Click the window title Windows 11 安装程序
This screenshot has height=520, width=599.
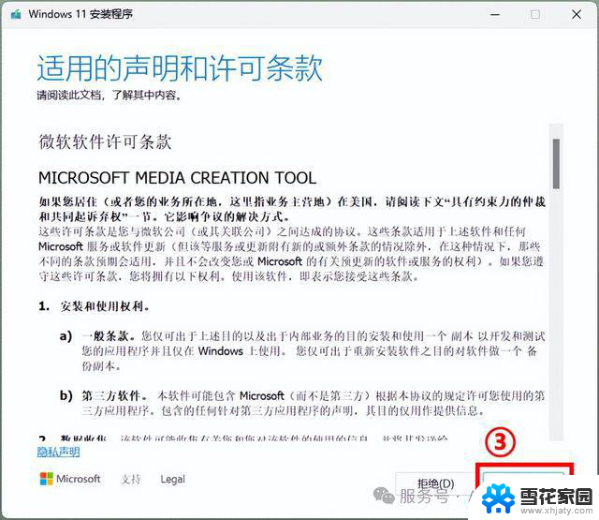click(80, 15)
